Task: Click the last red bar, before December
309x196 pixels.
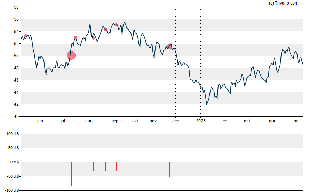Action: pos(169,170)
